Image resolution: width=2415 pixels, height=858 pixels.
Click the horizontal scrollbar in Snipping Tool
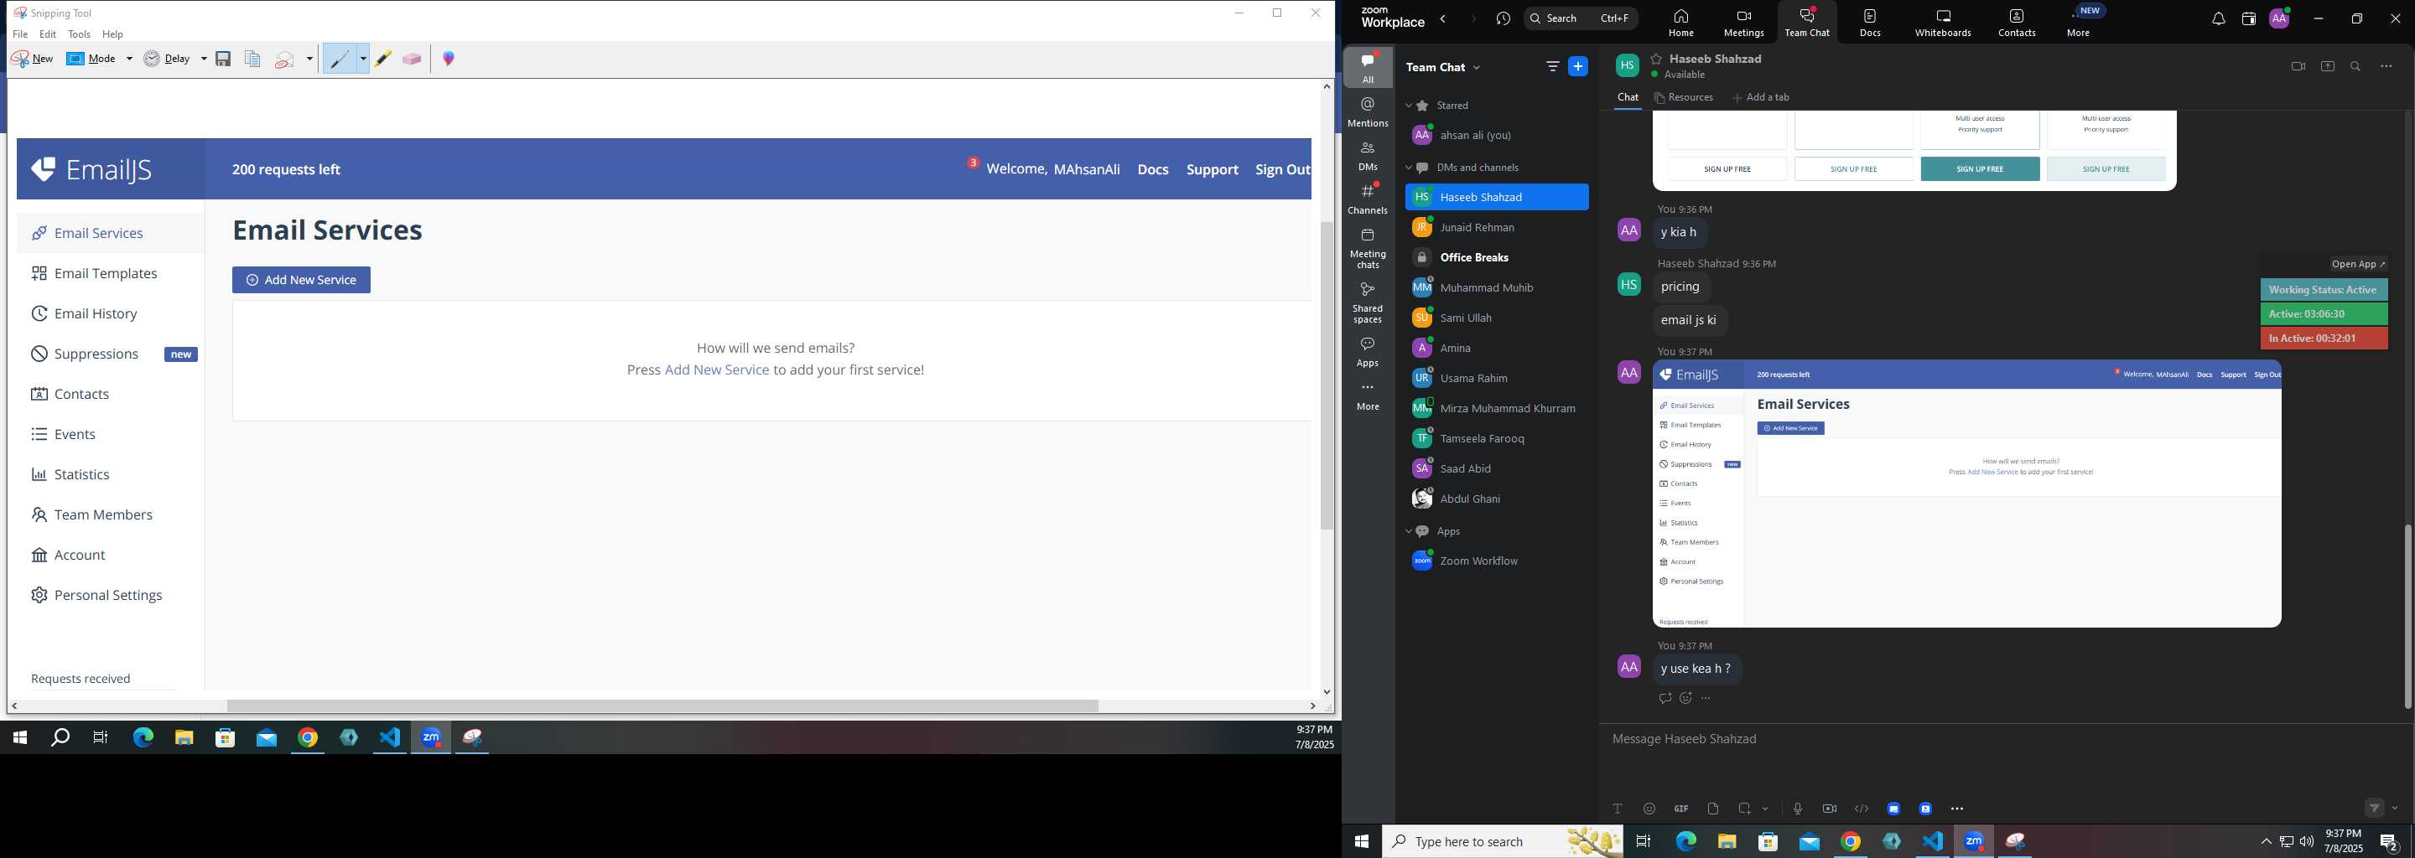click(662, 706)
